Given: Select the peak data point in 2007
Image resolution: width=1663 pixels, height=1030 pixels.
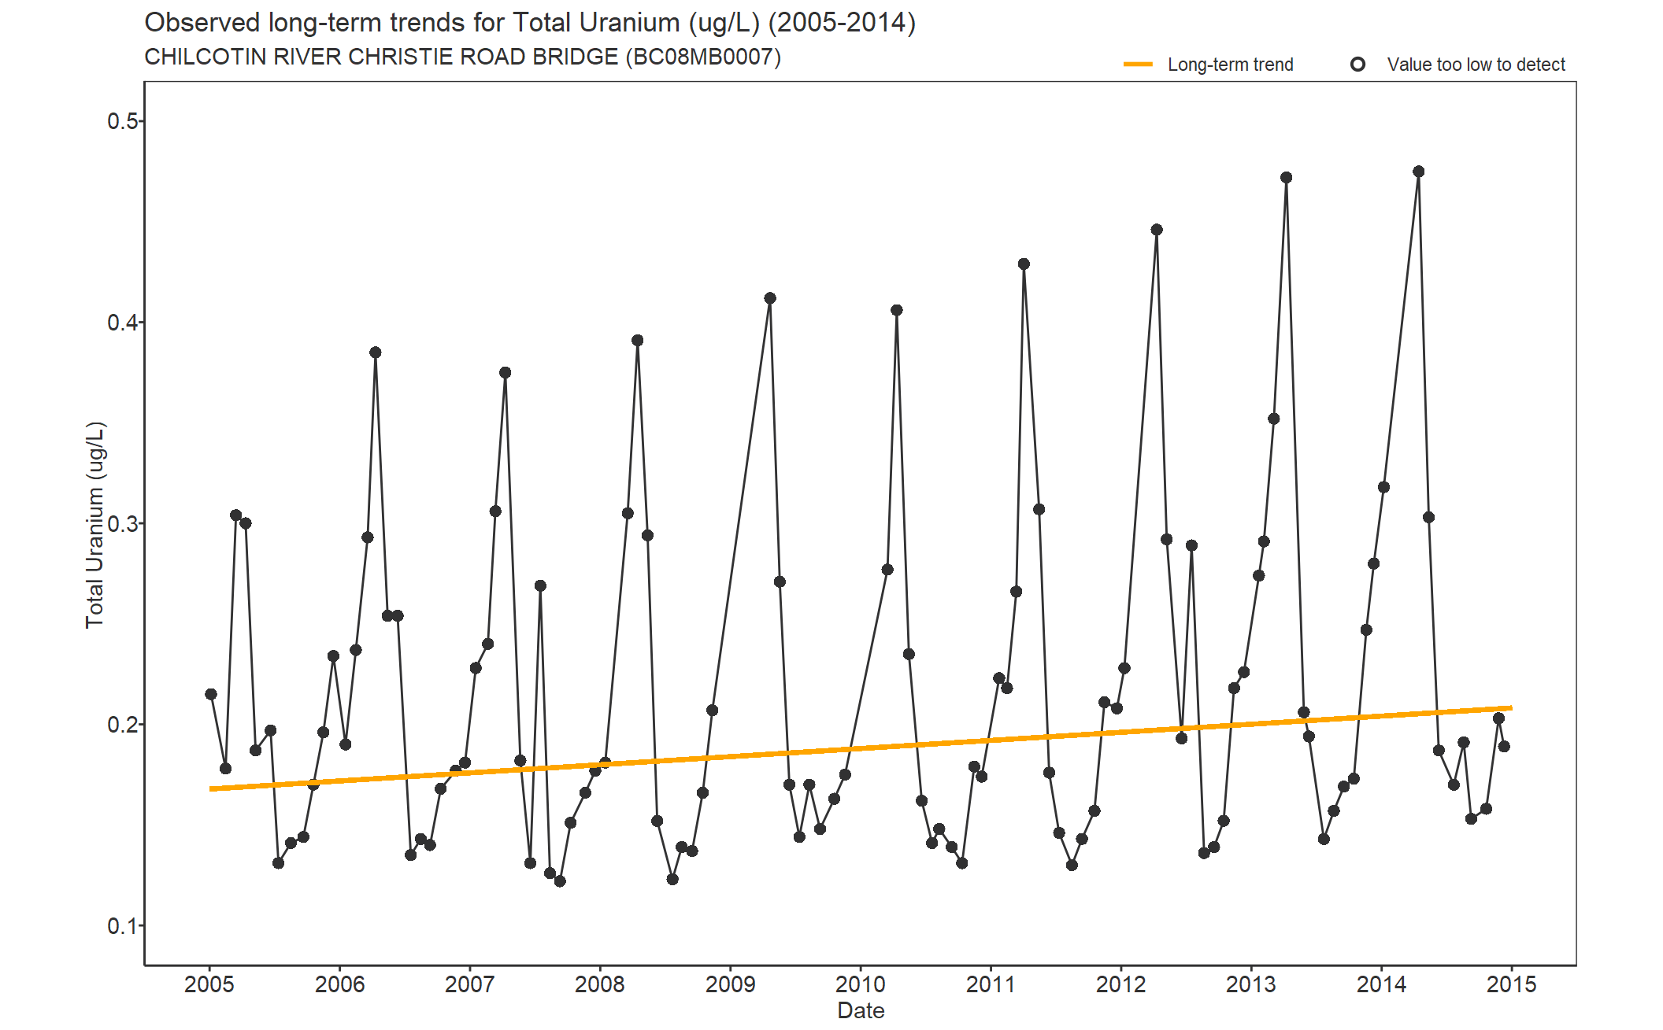Looking at the screenshot, I should 506,373.
